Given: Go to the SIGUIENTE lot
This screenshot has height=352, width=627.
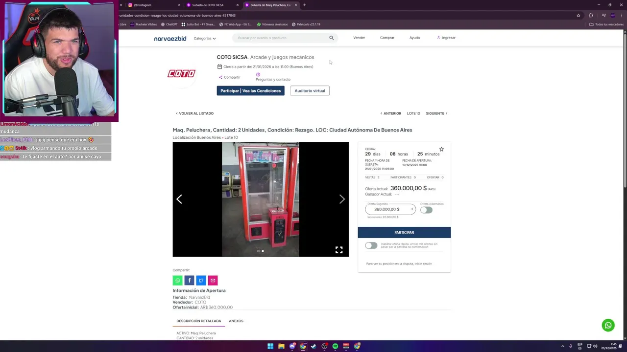Looking at the screenshot, I should [x=436, y=113].
